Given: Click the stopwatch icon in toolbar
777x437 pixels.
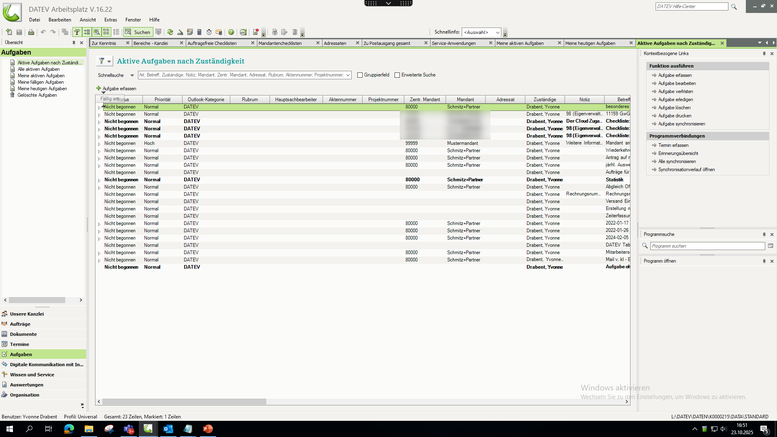Looking at the screenshot, I should pyautogui.click(x=209, y=32).
